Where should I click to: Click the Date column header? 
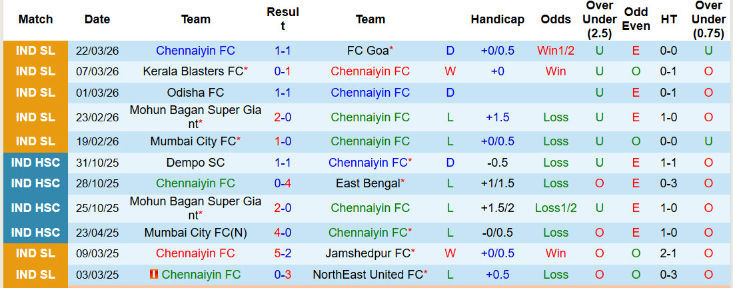pos(97,19)
